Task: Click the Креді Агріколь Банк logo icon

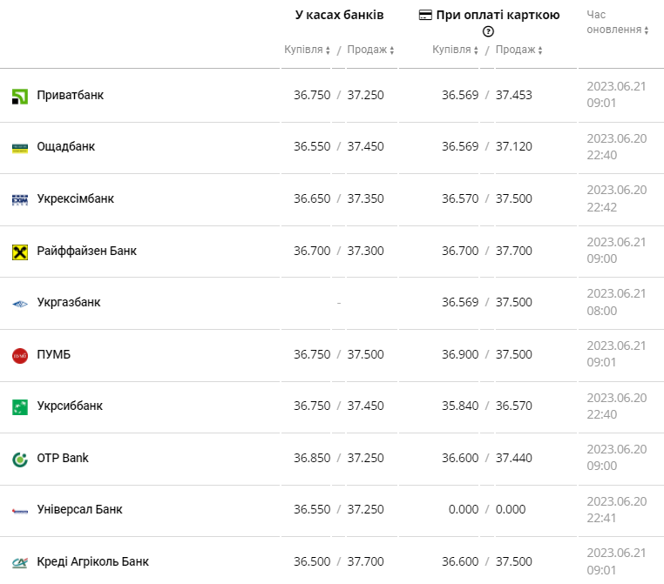Action: tap(20, 563)
